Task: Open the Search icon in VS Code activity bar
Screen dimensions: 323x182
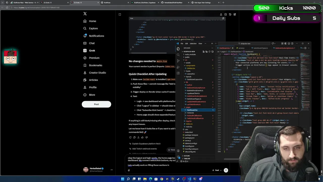Action: point(178,55)
